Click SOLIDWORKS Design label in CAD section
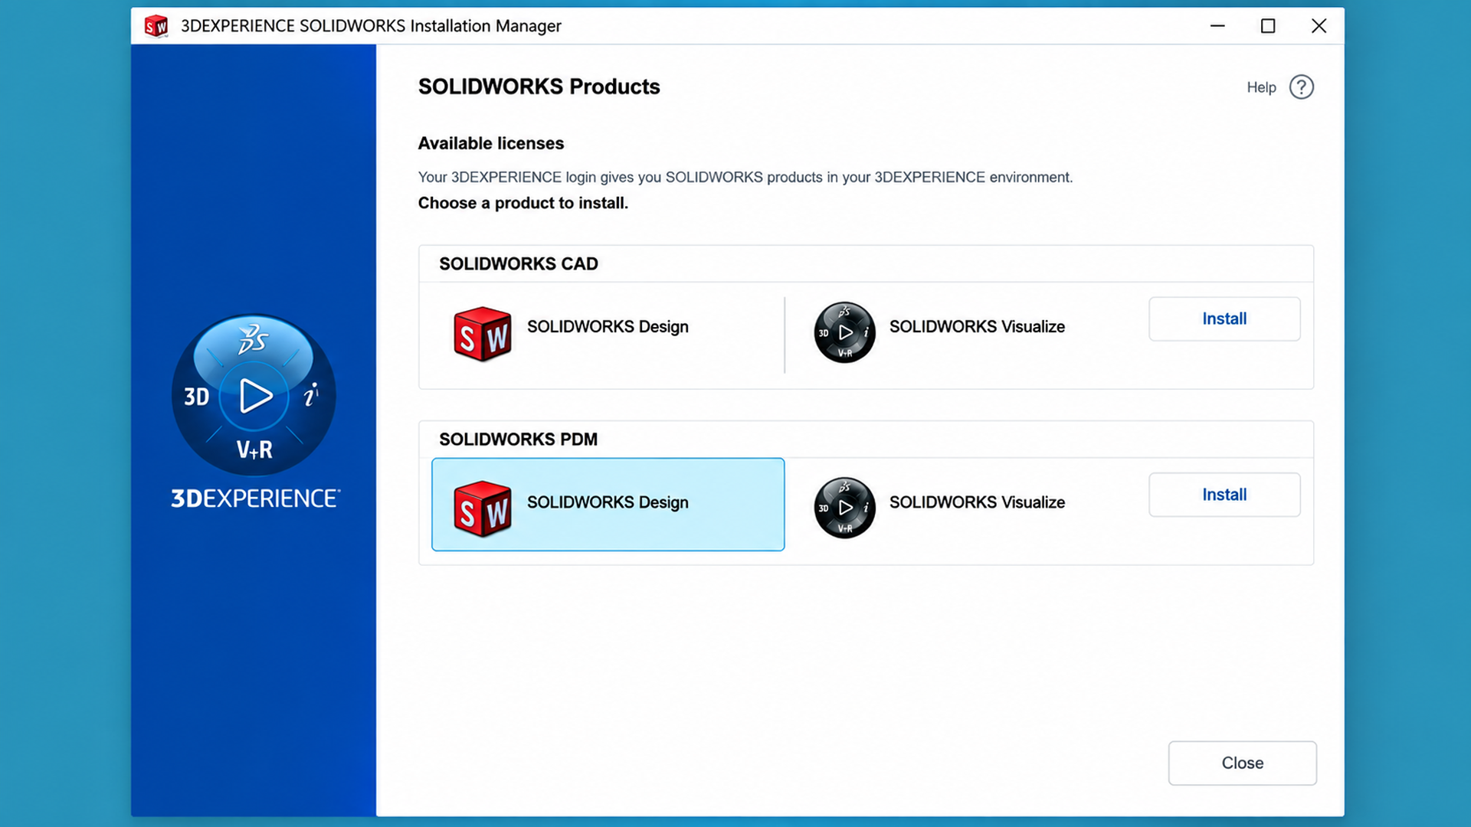 [608, 327]
